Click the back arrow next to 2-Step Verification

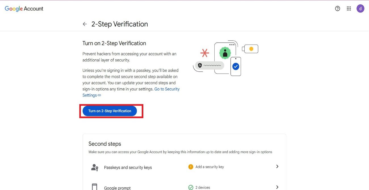click(85, 24)
